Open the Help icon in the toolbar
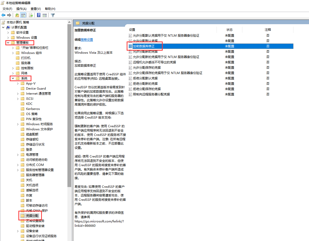Image resolution: width=309 pixels, height=241 pixels. pyautogui.click(x=38, y=15)
